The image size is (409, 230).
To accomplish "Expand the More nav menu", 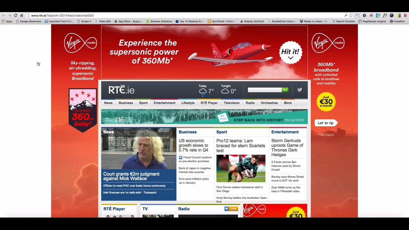I will coord(288,103).
